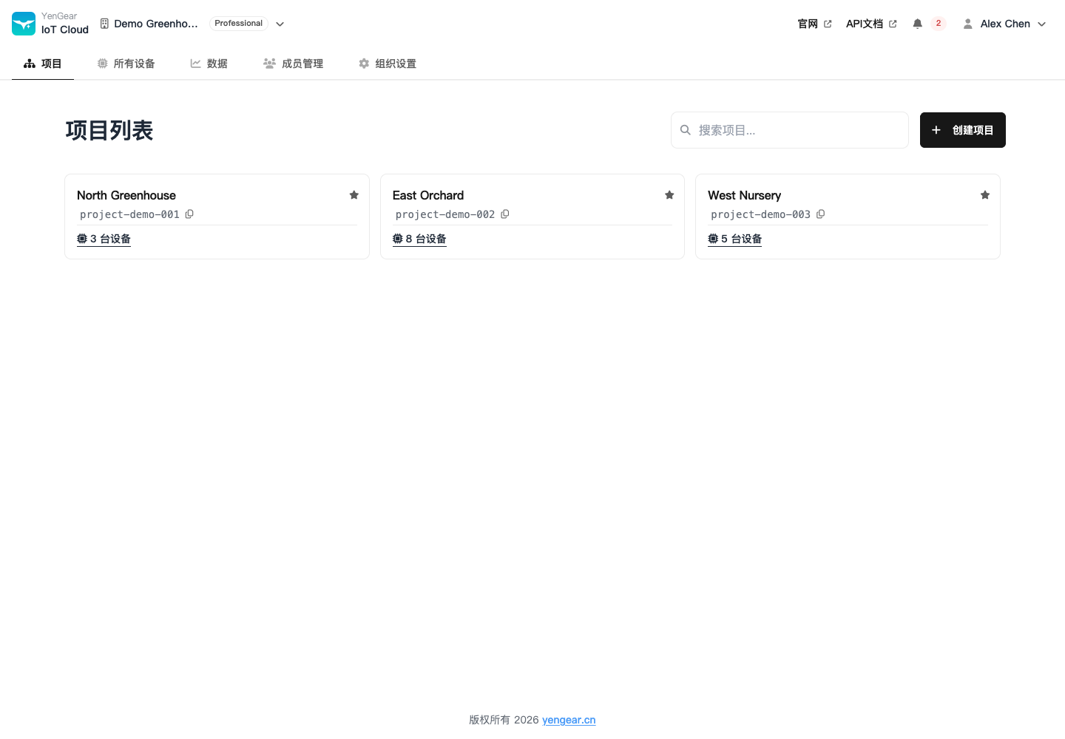Open the North Greenhouse project title
The width and height of the screenshot is (1065, 739).
(x=126, y=195)
